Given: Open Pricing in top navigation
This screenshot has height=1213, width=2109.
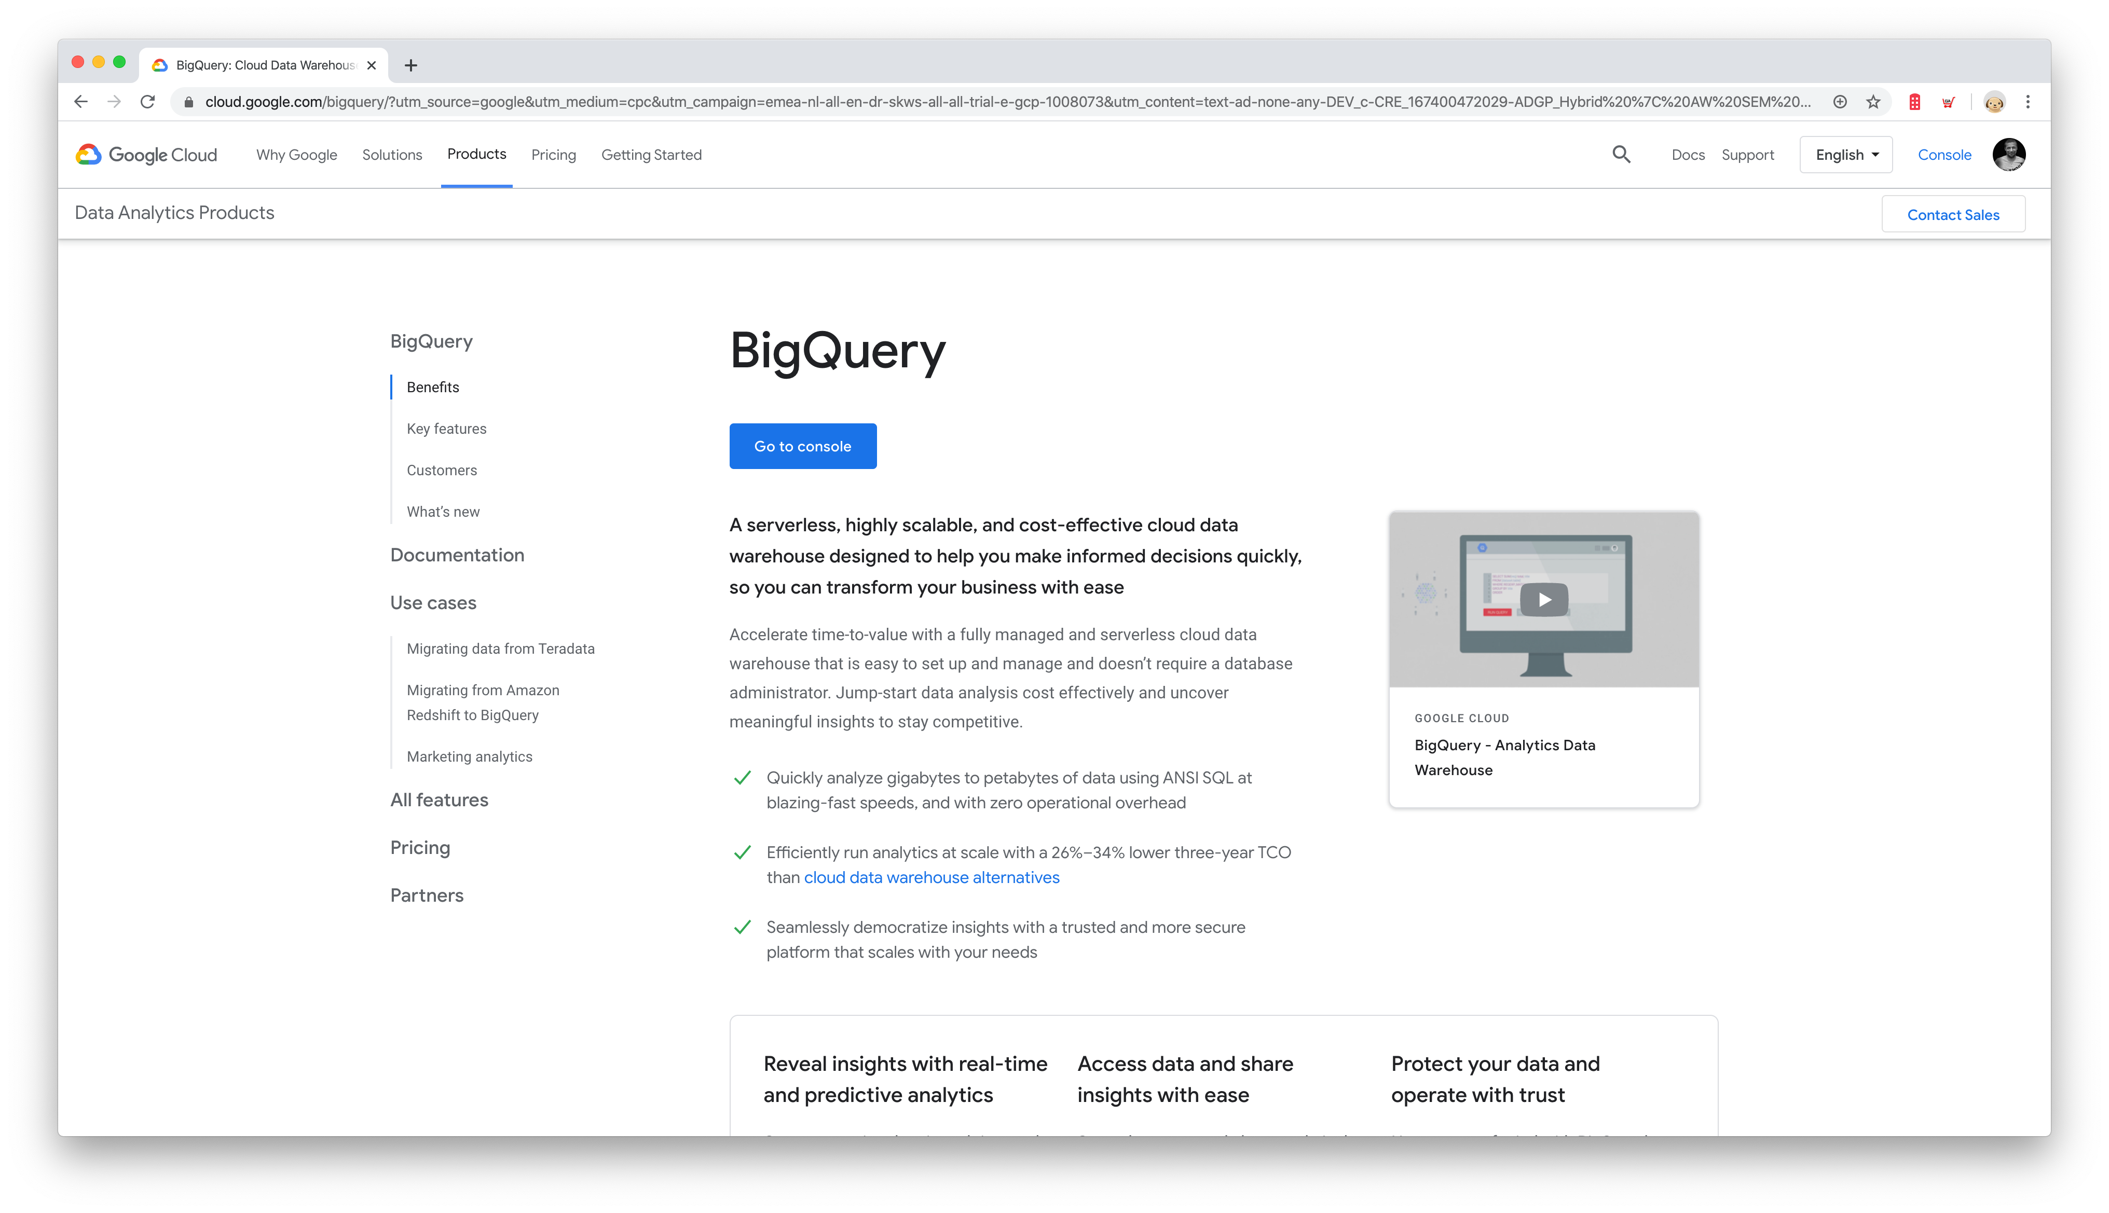Looking at the screenshot, I should point(553,155).
